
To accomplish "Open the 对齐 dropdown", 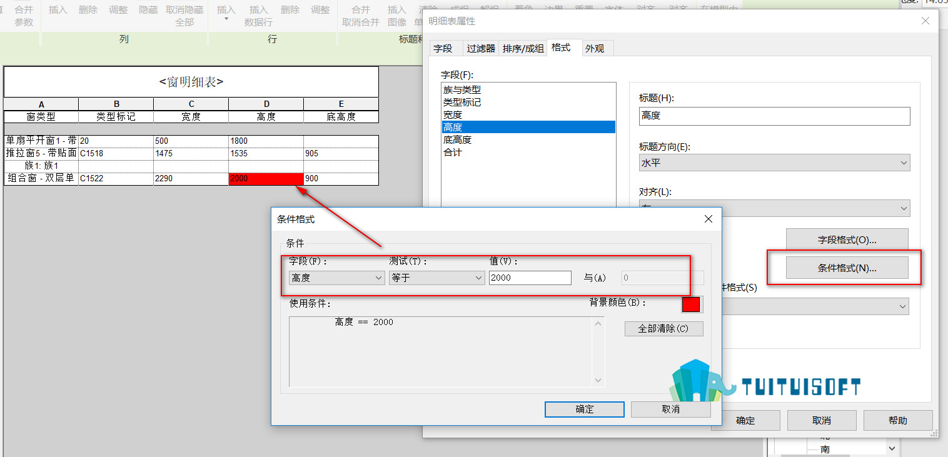I will 774,208.
